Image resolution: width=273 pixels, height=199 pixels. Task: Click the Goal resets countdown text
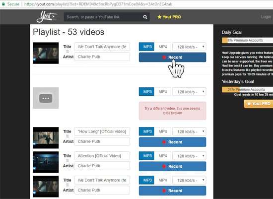tap(254, 95)
